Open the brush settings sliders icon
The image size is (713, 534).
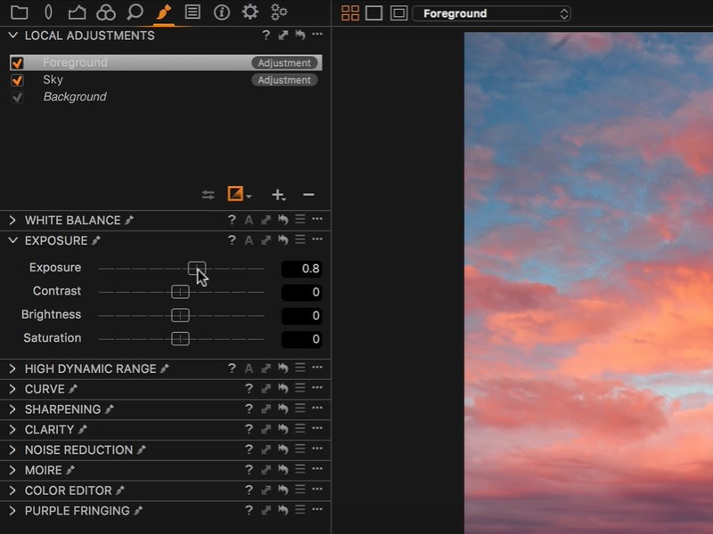209,195
